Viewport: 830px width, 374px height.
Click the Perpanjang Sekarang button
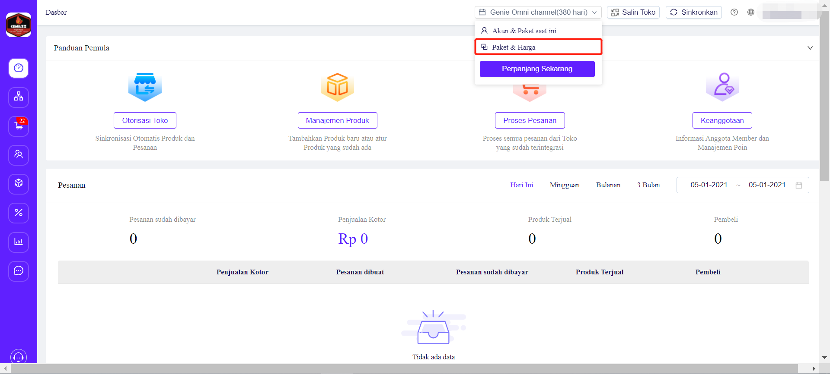(537, 69)
